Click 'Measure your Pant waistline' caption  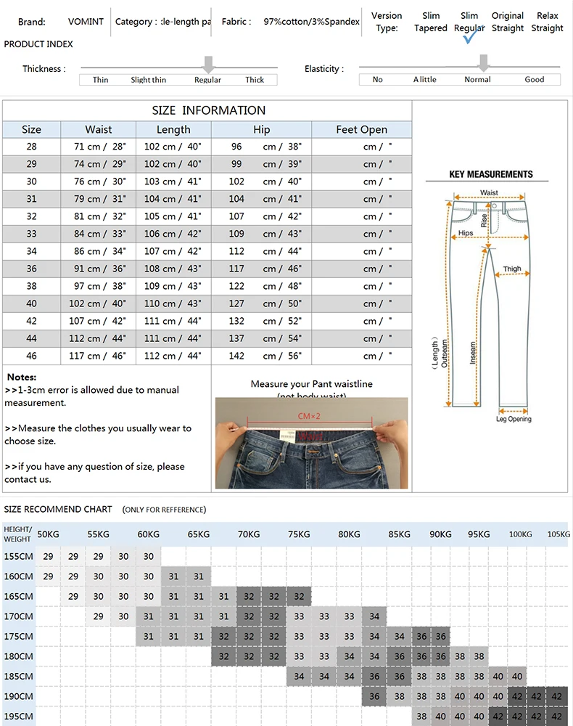click(x=311, y=384)
